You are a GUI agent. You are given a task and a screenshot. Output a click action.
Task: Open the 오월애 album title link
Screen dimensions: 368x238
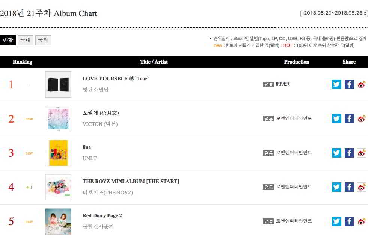click(x=101, y=113)
